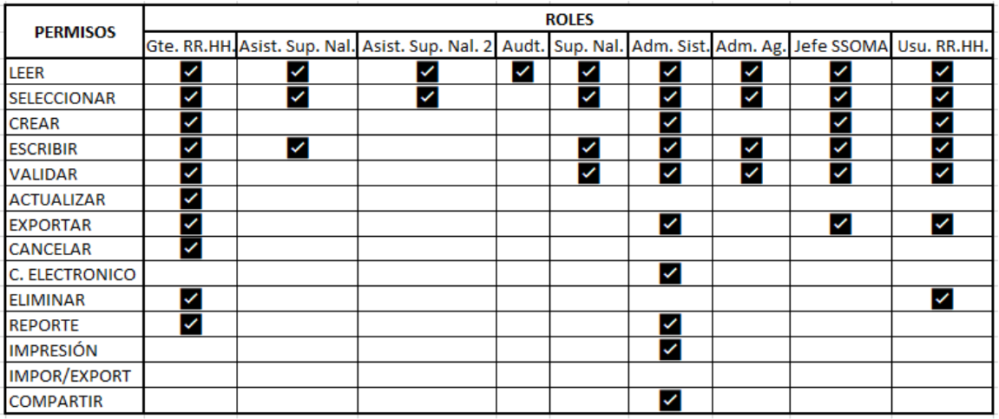999x419 pixels.
Task: Uncheck EXPORTAR for Usu. RR.HH.
Action: coord(942,225)
